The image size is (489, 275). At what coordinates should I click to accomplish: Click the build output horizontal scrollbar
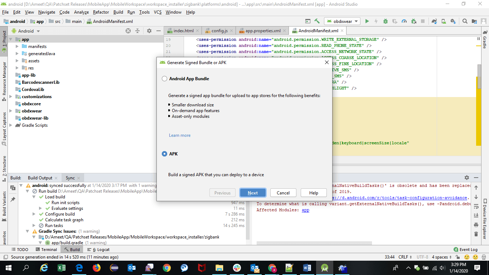(x=314, y=243)
